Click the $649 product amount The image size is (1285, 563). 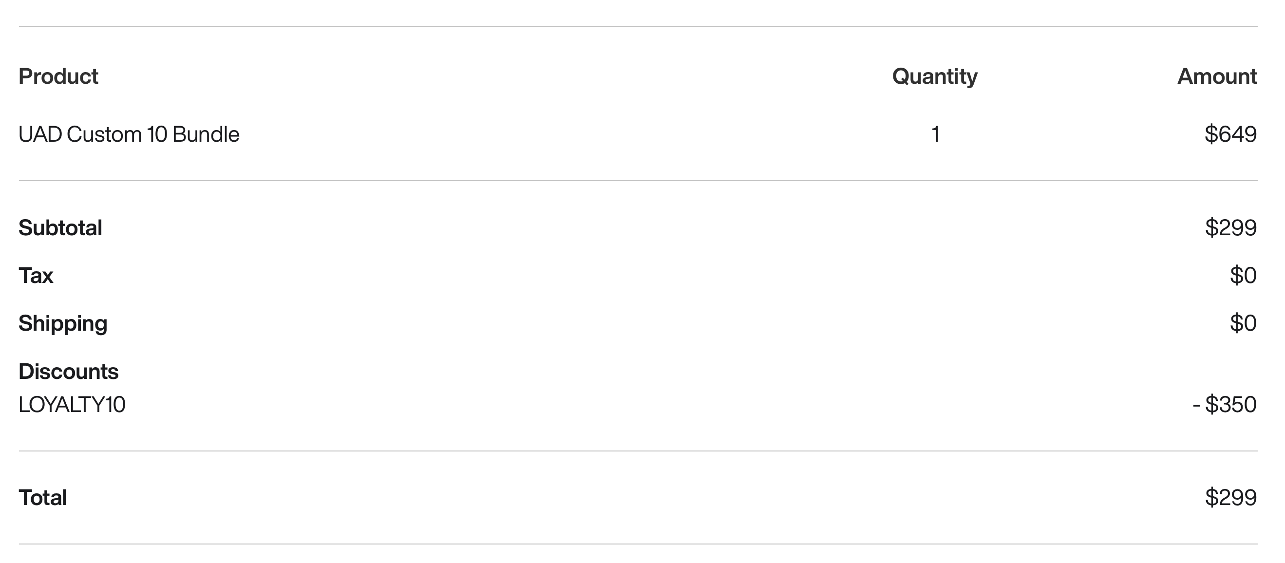click(1230, 134)
